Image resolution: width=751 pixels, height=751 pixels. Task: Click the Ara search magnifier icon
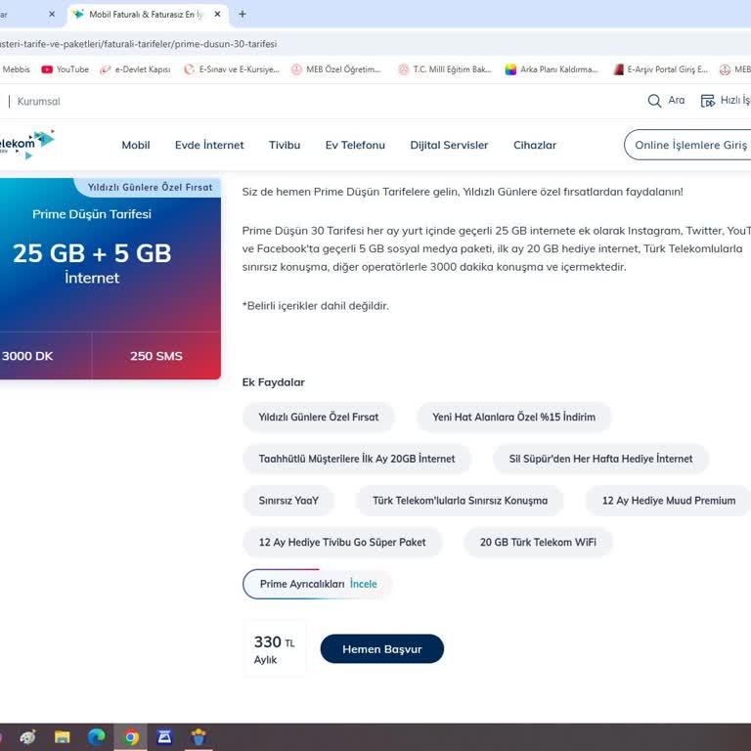[654, 101]
